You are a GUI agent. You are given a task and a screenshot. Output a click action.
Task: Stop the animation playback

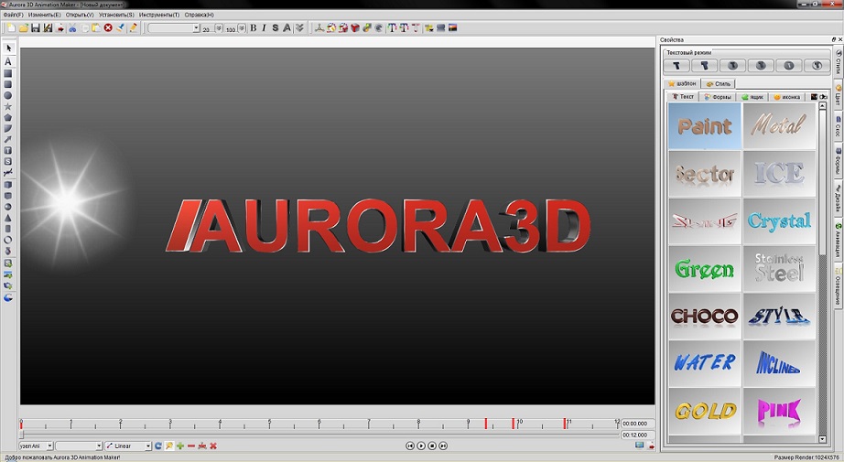click(432, 446)
